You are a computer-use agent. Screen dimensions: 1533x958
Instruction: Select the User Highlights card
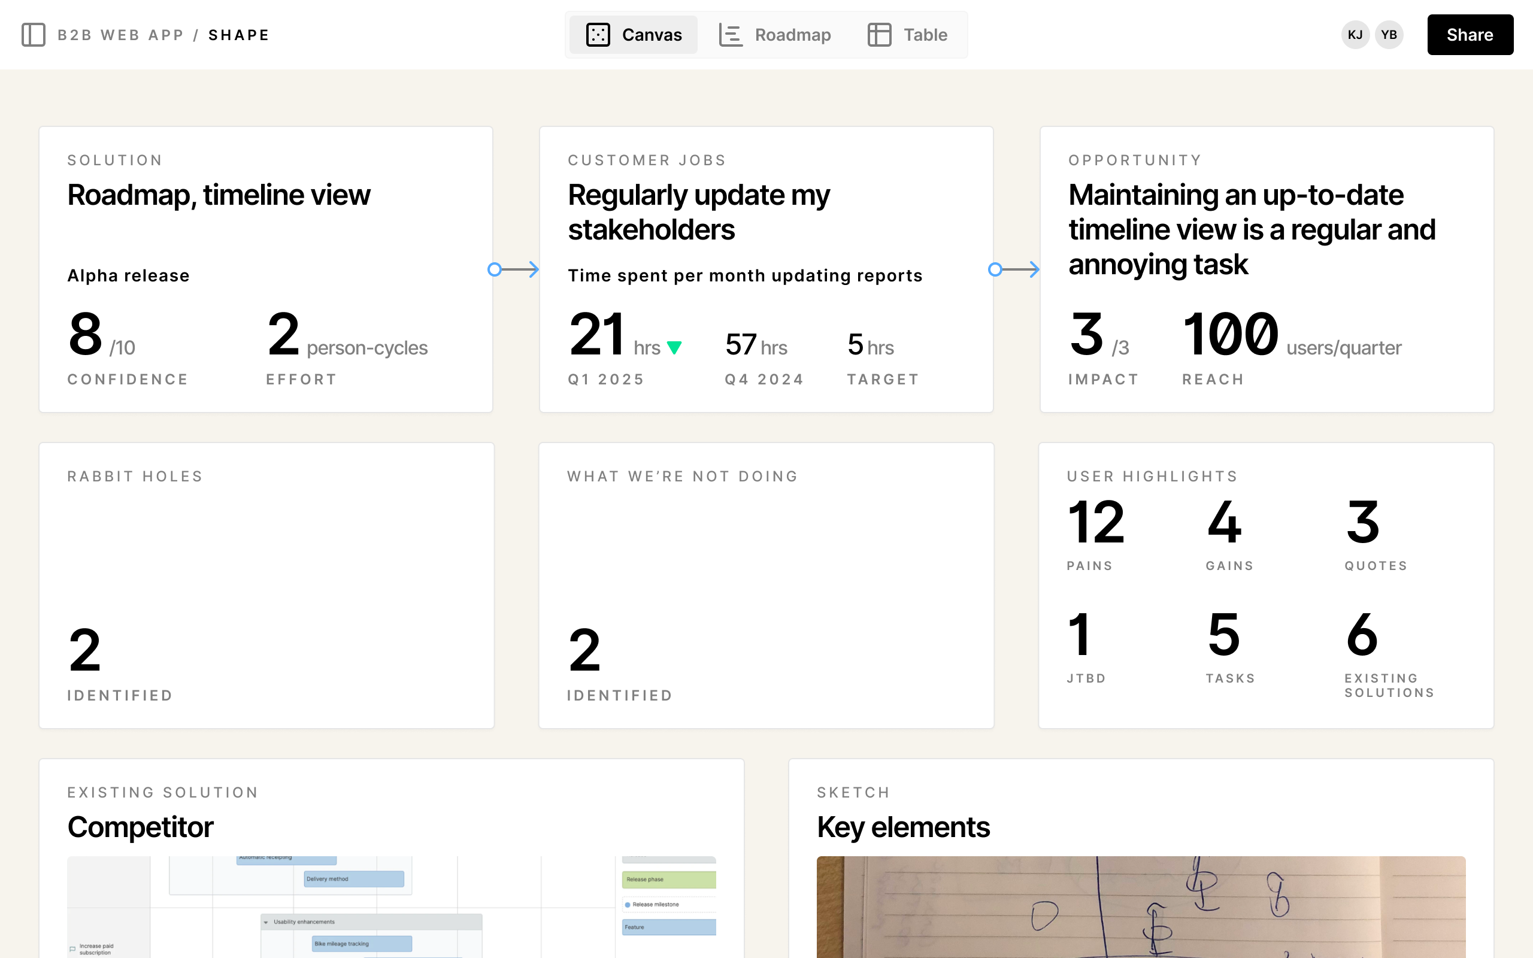coord(1266,586)
